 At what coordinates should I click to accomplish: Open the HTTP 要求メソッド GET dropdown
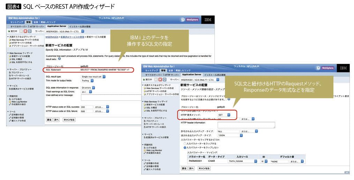[224, 114]
